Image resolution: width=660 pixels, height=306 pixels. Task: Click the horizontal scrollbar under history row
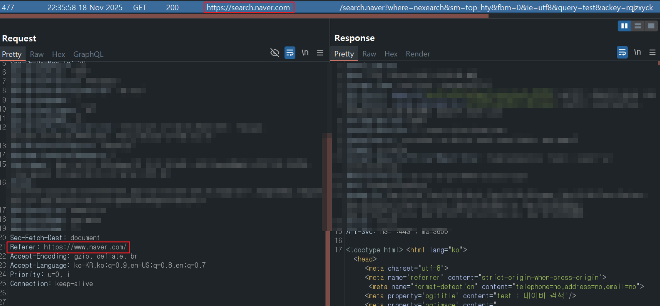click(x=244, y=16)
